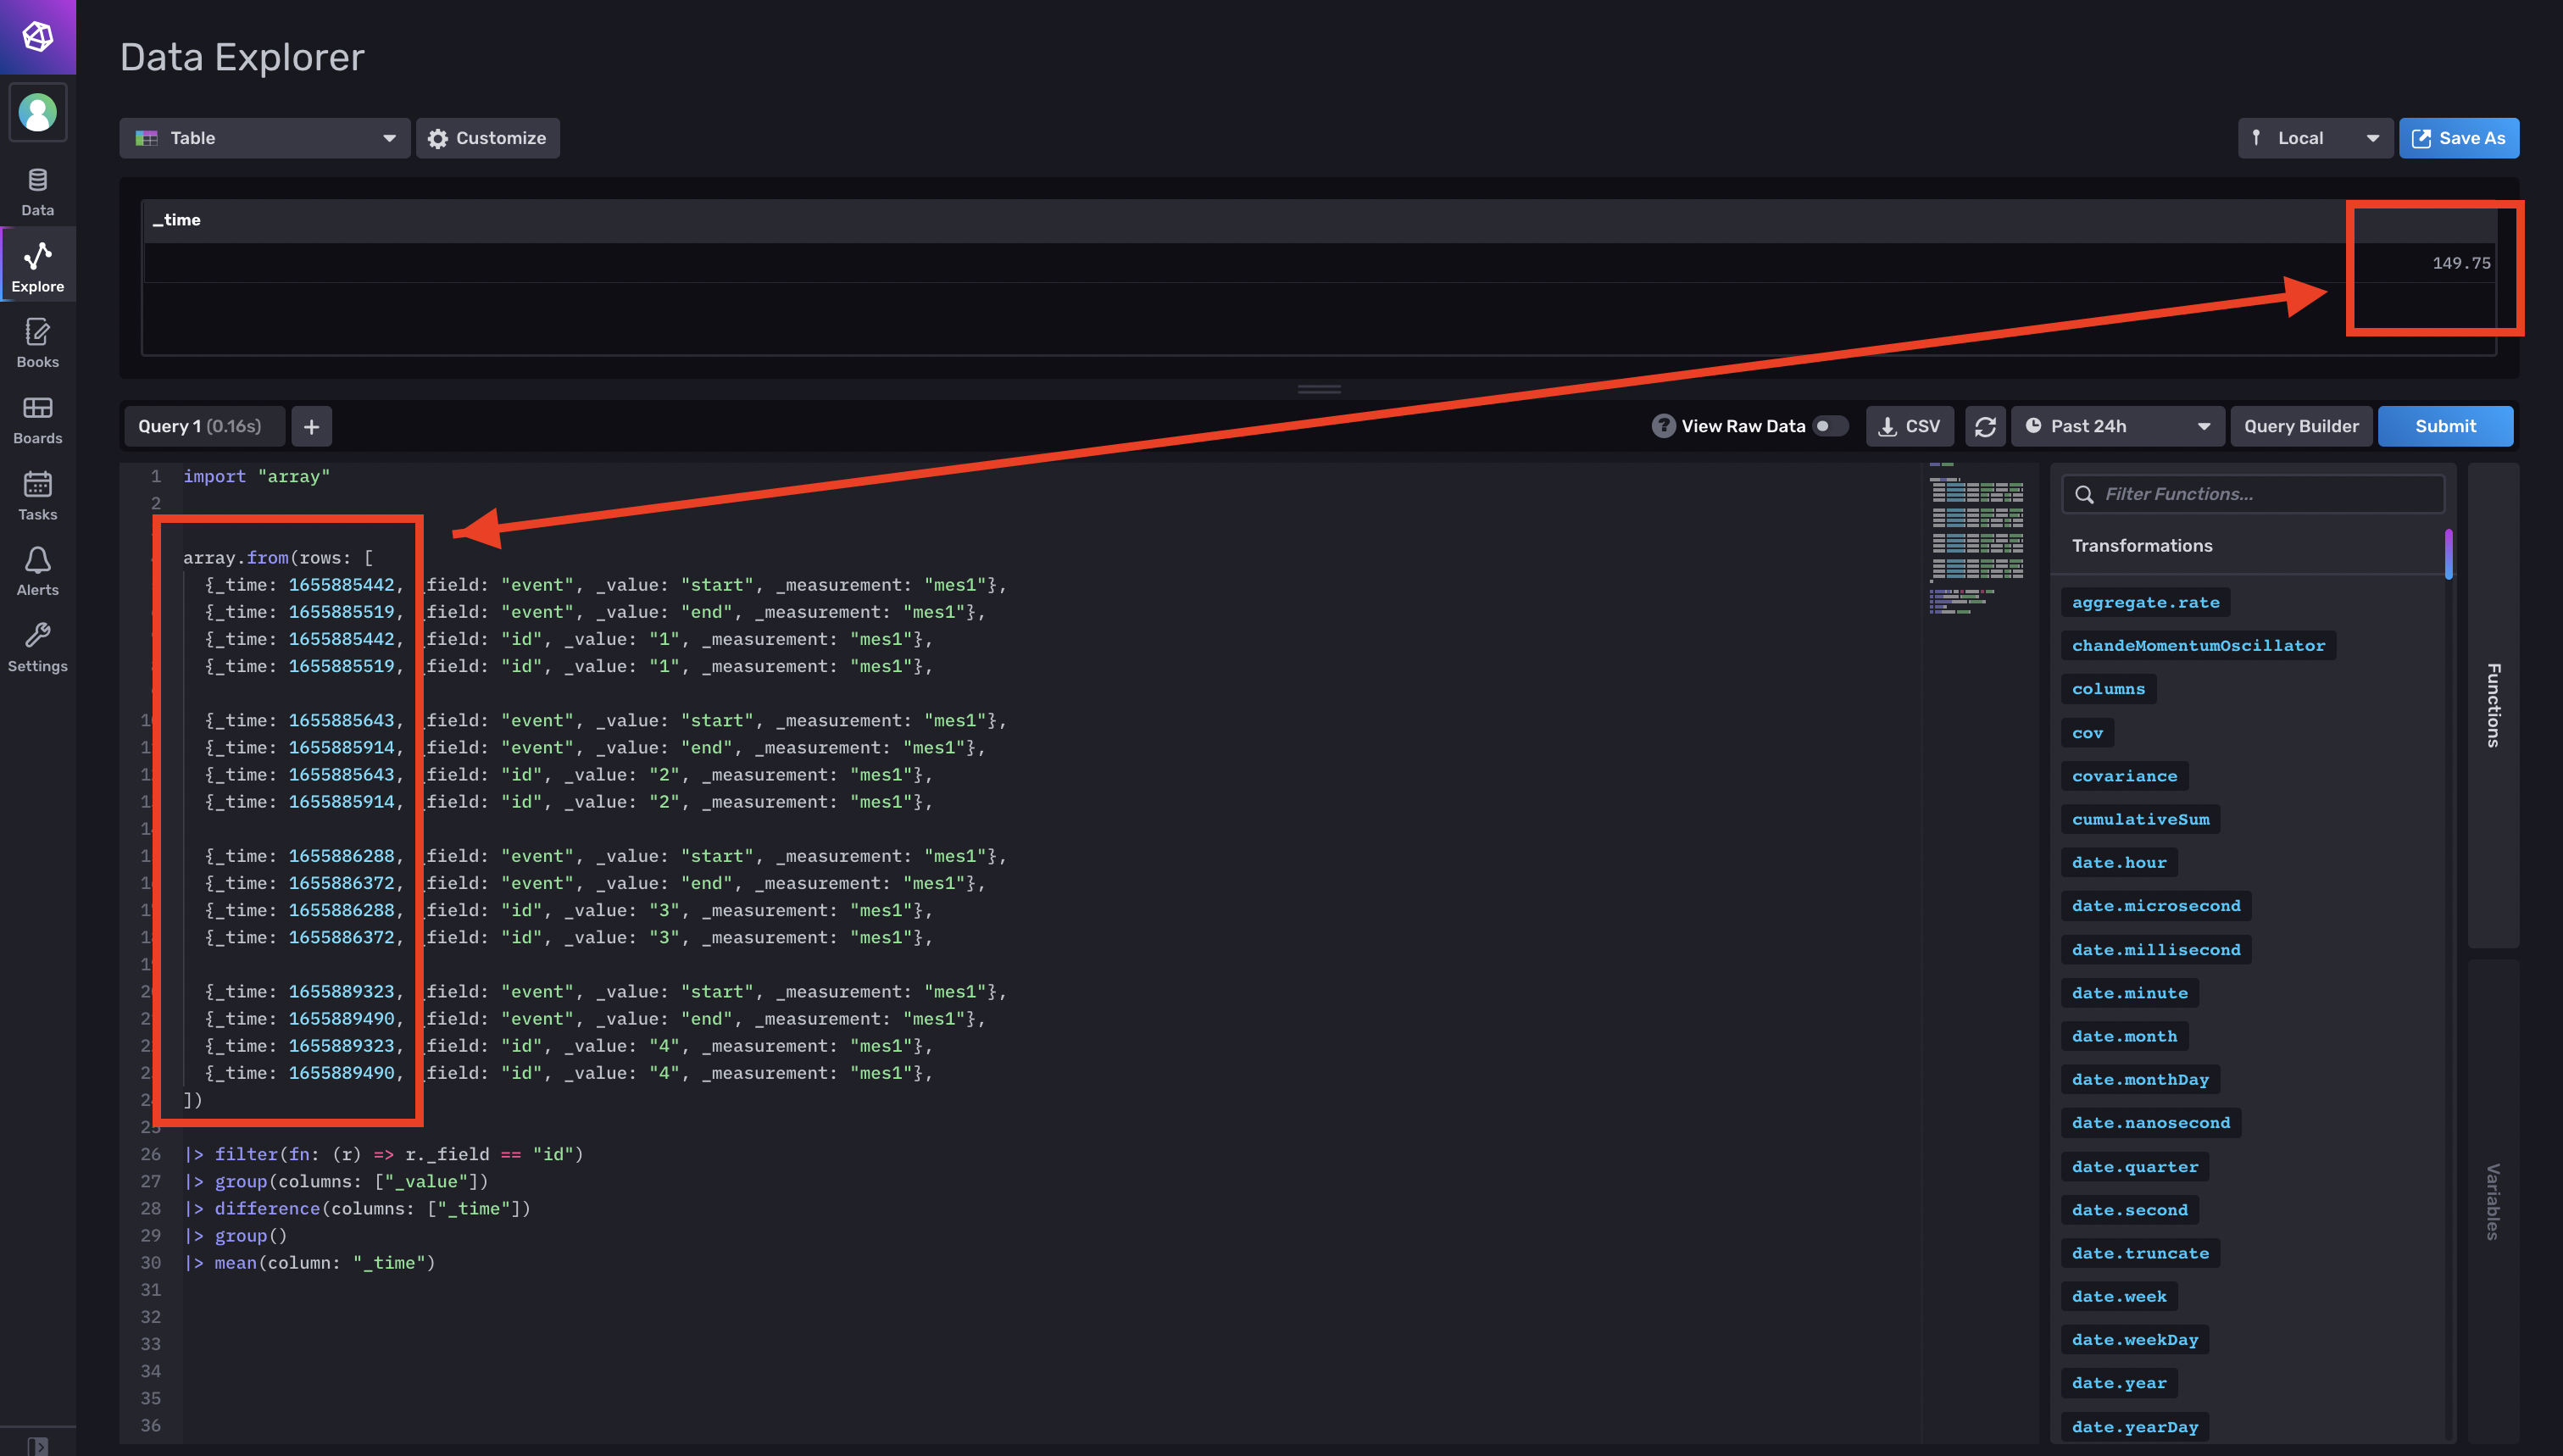This screenshot has height=1456, width=2563.
Task: Open the vertical Variables tab
Action: [2492, 1201]
